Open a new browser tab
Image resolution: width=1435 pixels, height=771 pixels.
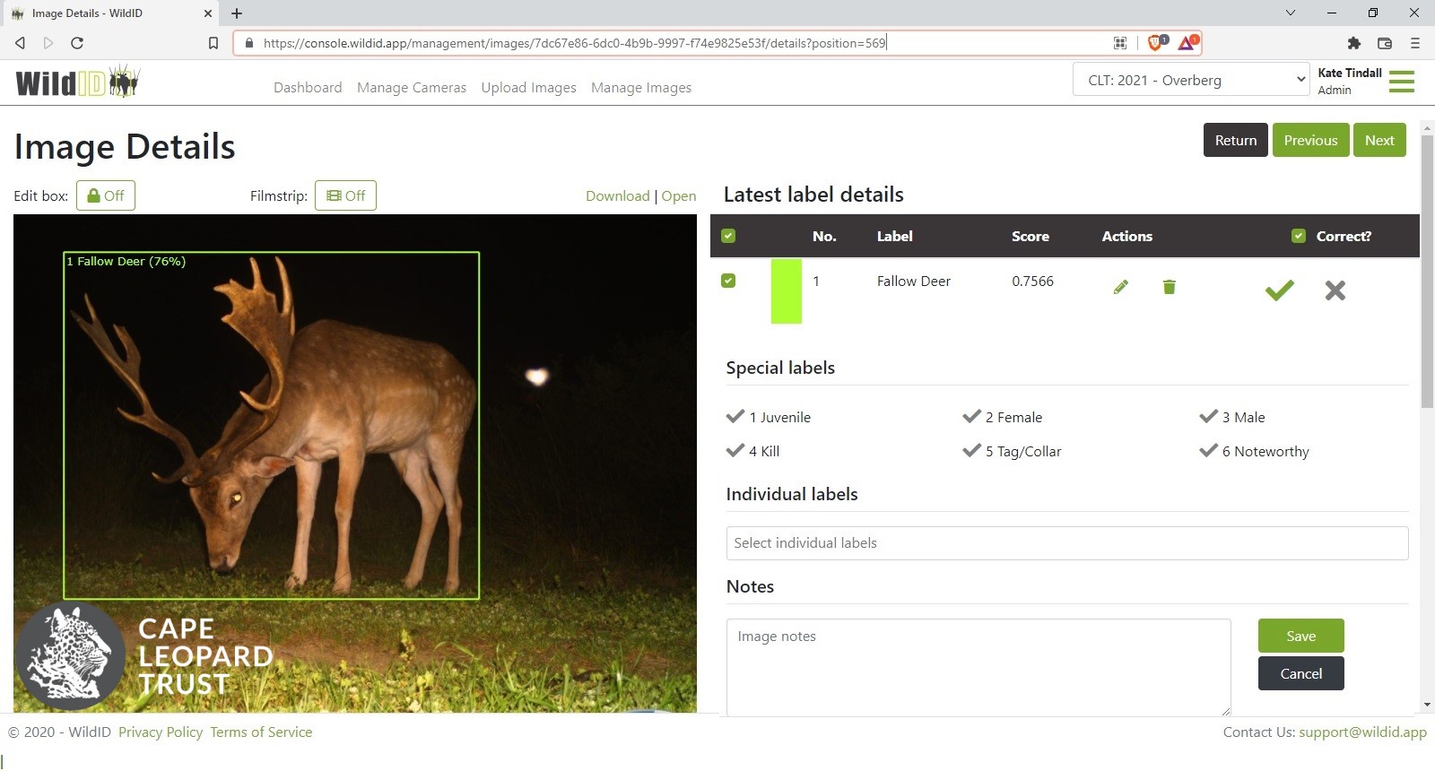pyautogui.click(x=237, y=13)
